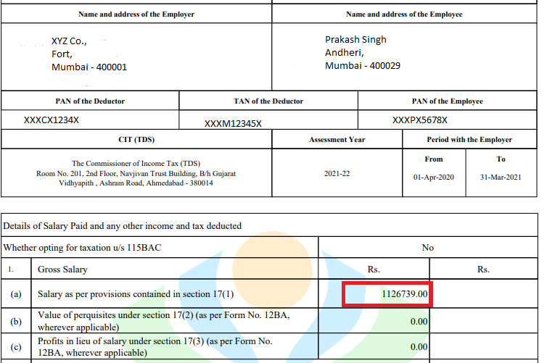Click the TAN value XXXM12345X
The width and height of the screenshot is (547, 363).
point(233,123)
